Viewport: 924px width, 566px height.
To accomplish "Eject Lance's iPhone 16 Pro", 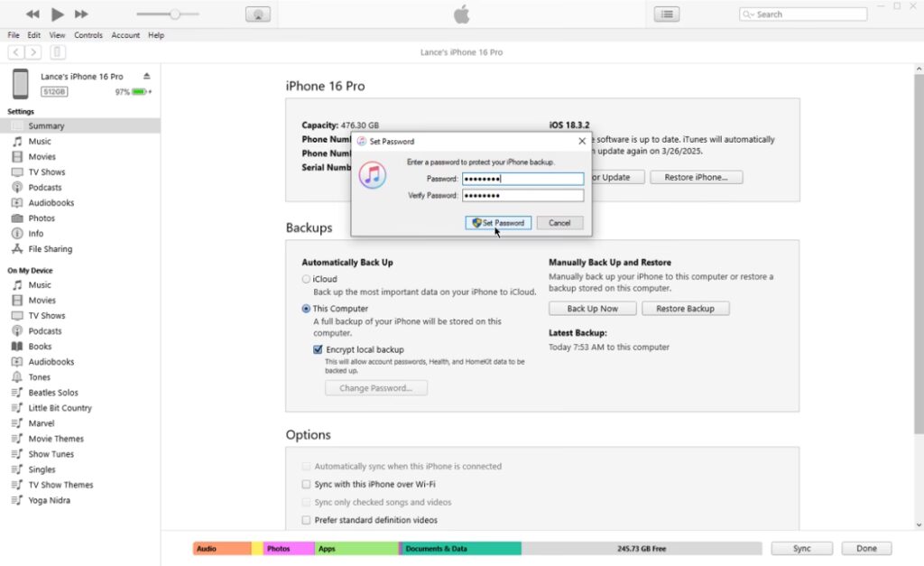I will point(146,77).
